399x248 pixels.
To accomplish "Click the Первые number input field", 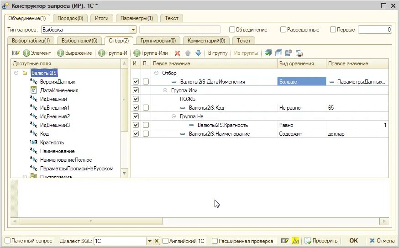I will (x=375, y=30).
